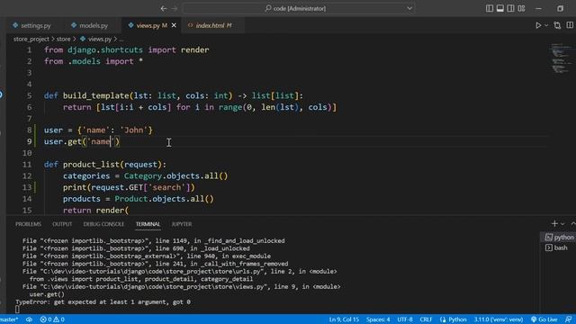
Task: Synchronize changes with the cloud icon
Action: click(29, 319)
